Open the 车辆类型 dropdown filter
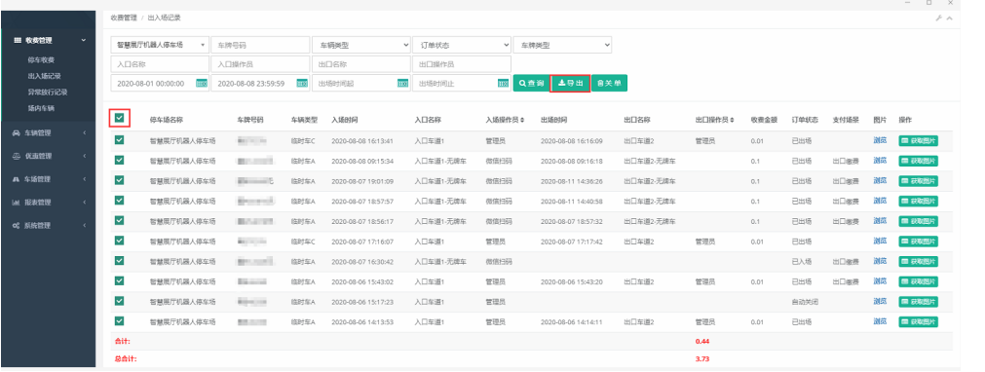Screen dimensions: 985x372 click(x=361, y=45)
